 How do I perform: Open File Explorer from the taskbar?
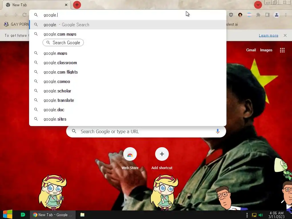(x=82, y=215)
